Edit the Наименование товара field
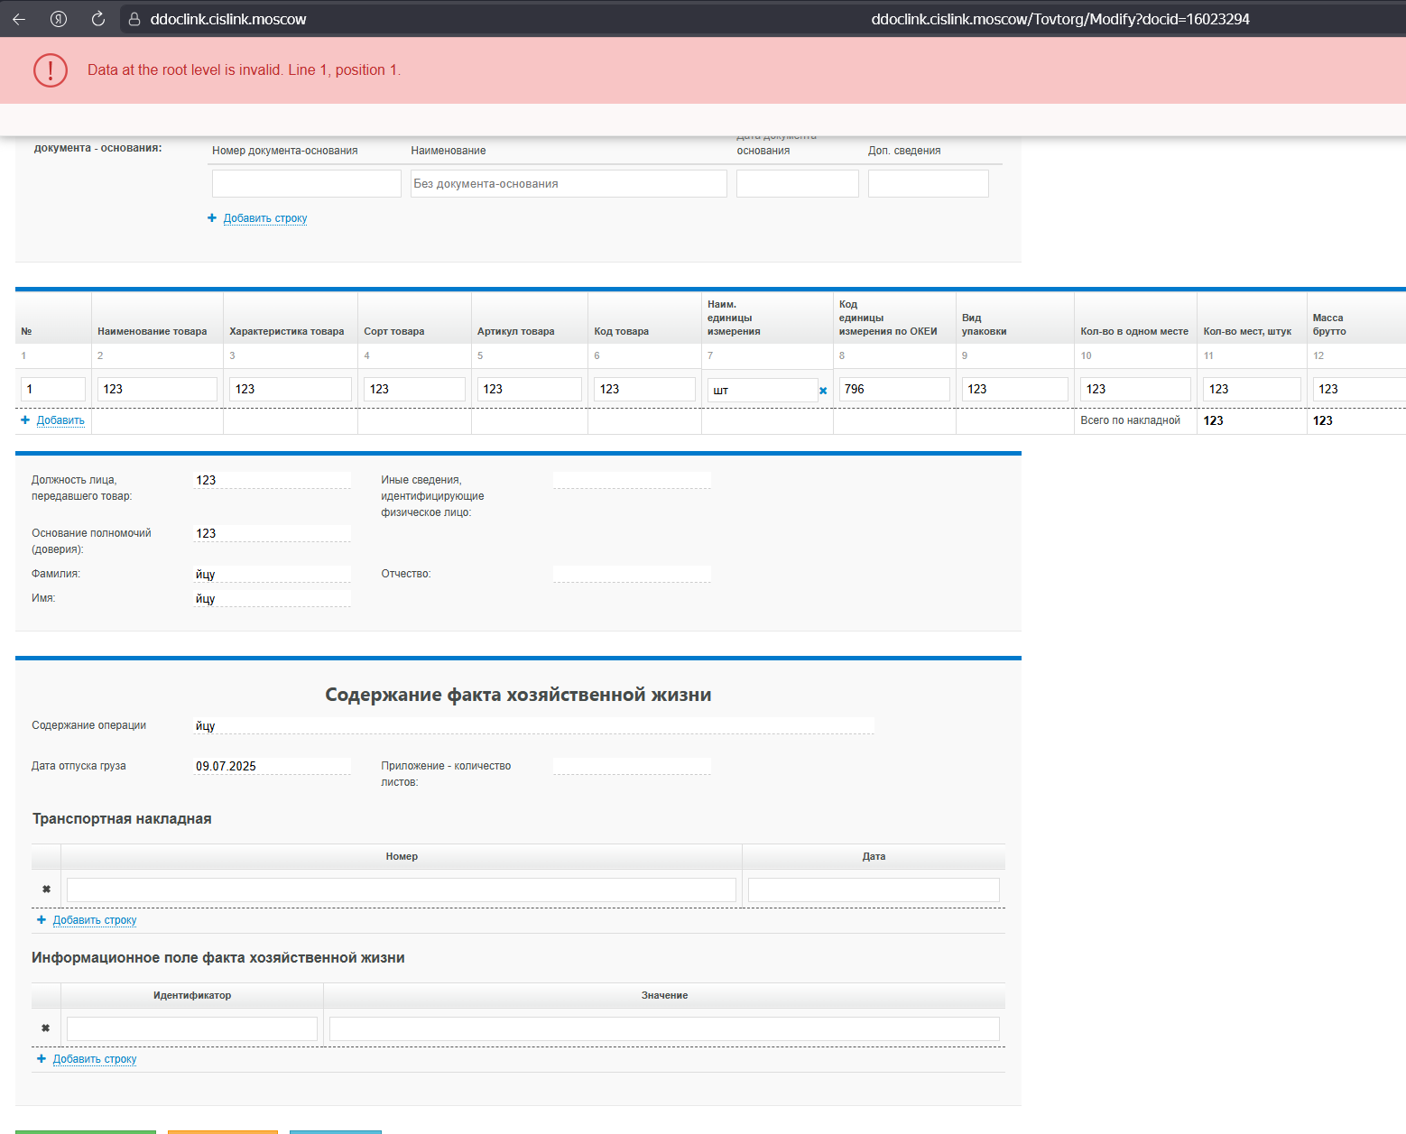1406x1134 pixels. (x=157, y=389)
